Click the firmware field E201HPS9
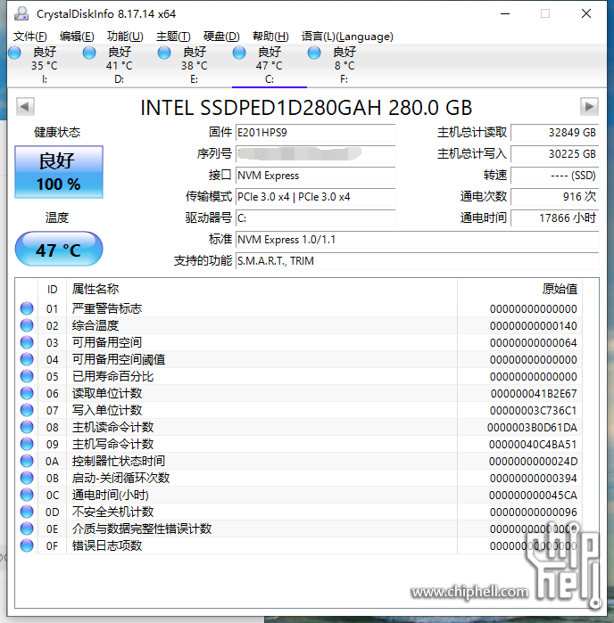 tap(316, 133)
